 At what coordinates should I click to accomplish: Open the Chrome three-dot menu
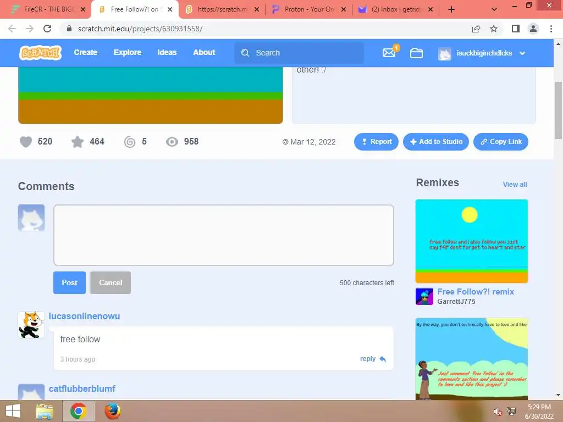click(x=551, y=29)
